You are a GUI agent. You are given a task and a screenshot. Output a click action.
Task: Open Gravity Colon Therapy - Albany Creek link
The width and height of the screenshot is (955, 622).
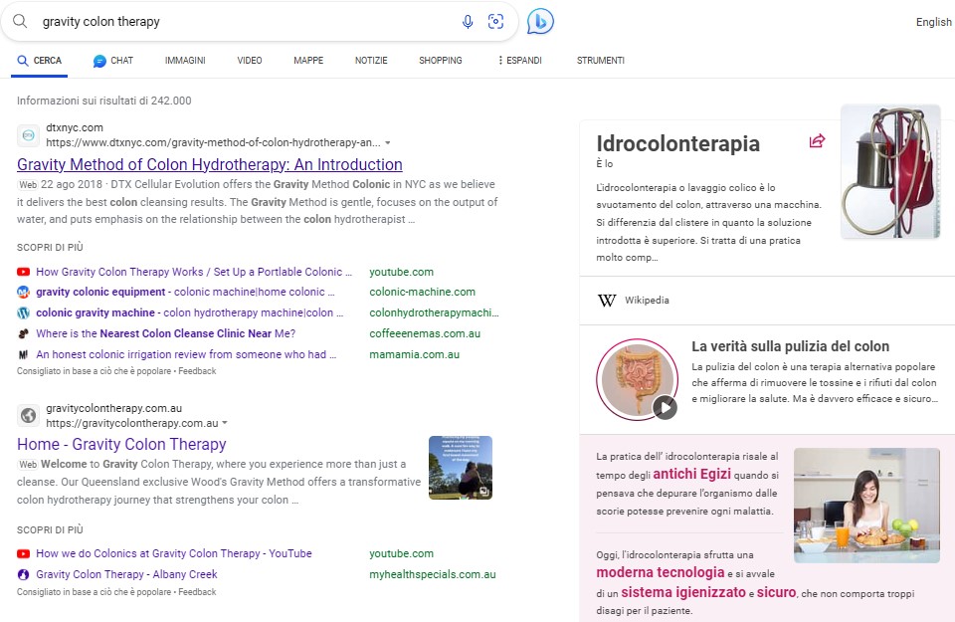126,574
